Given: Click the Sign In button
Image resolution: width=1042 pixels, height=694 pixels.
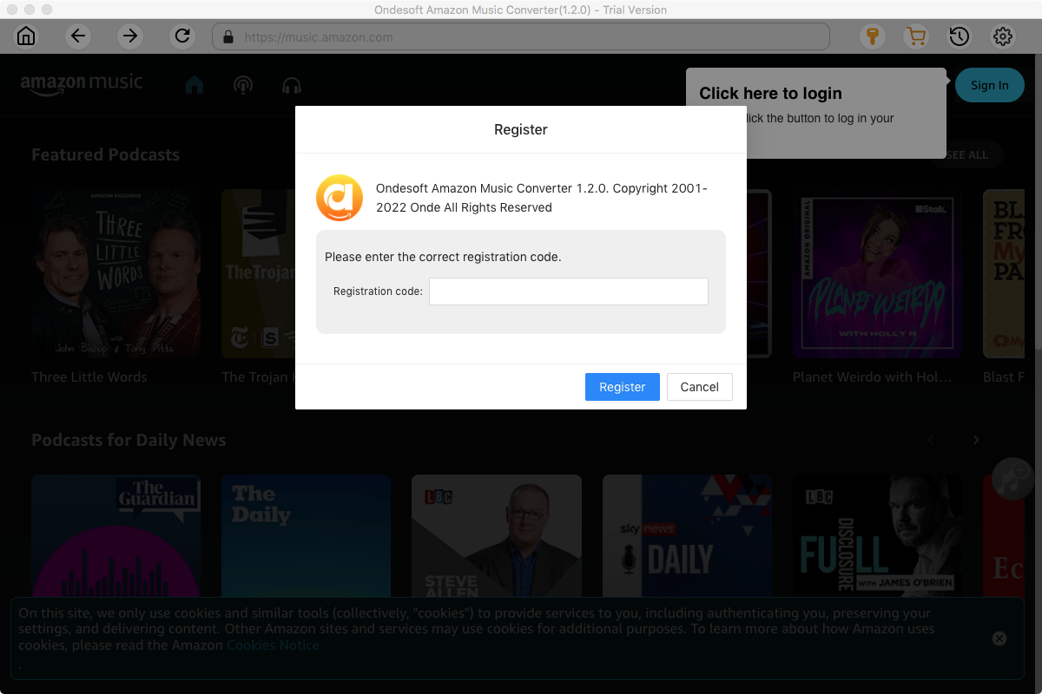Looking at the screenshot, I should (x=990, y=85).
